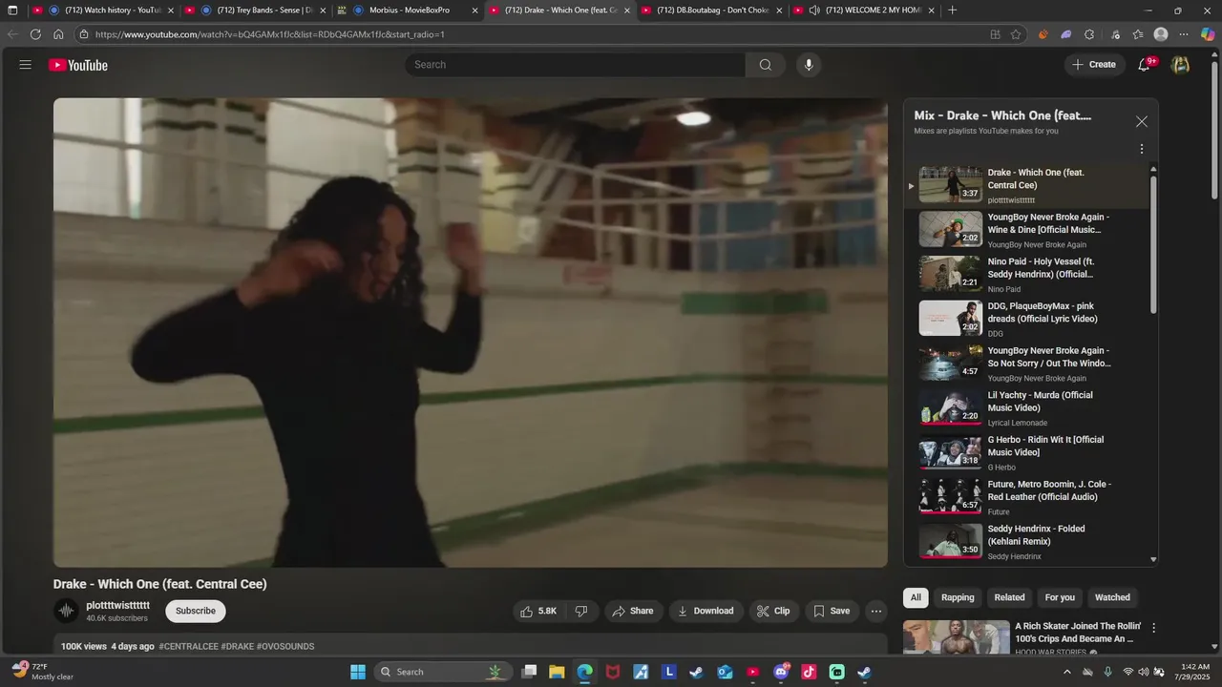1222x687 pixels.
Task: Open YouTube notifications bell
Action: coord(1144,65)
